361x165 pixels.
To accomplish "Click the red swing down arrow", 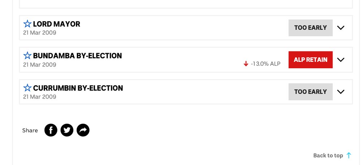I will pyautogui.click(x=246, y=64).
